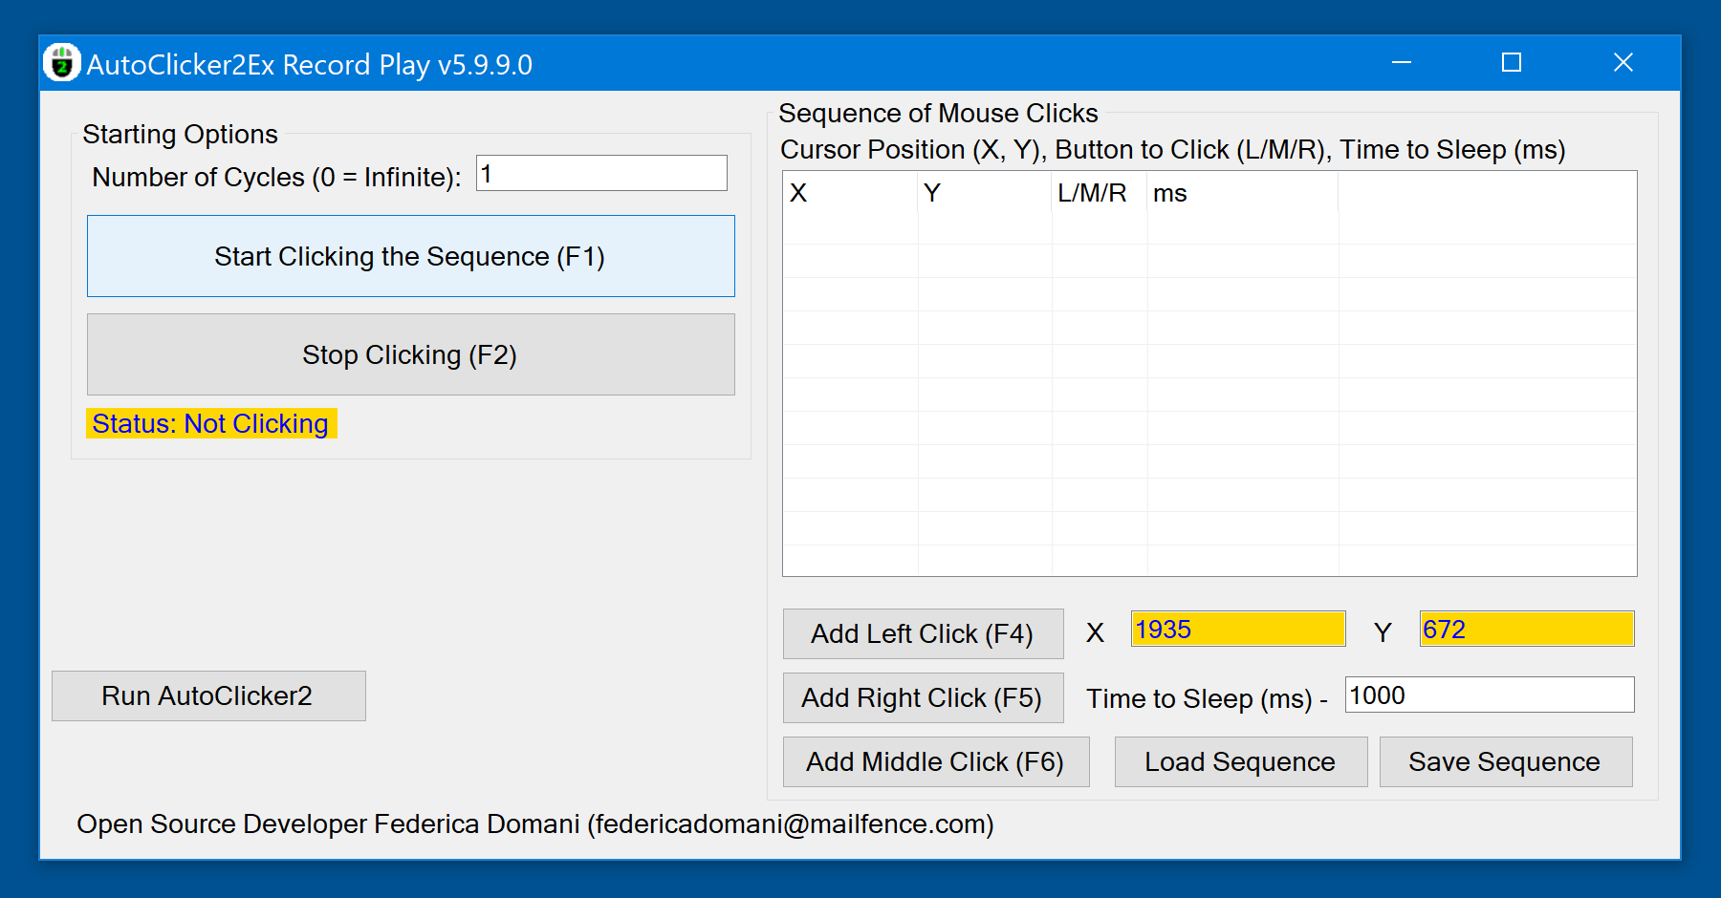Click the L/M/R column header
Viewport: 1721px width, 898px height.
point(1098,193)
